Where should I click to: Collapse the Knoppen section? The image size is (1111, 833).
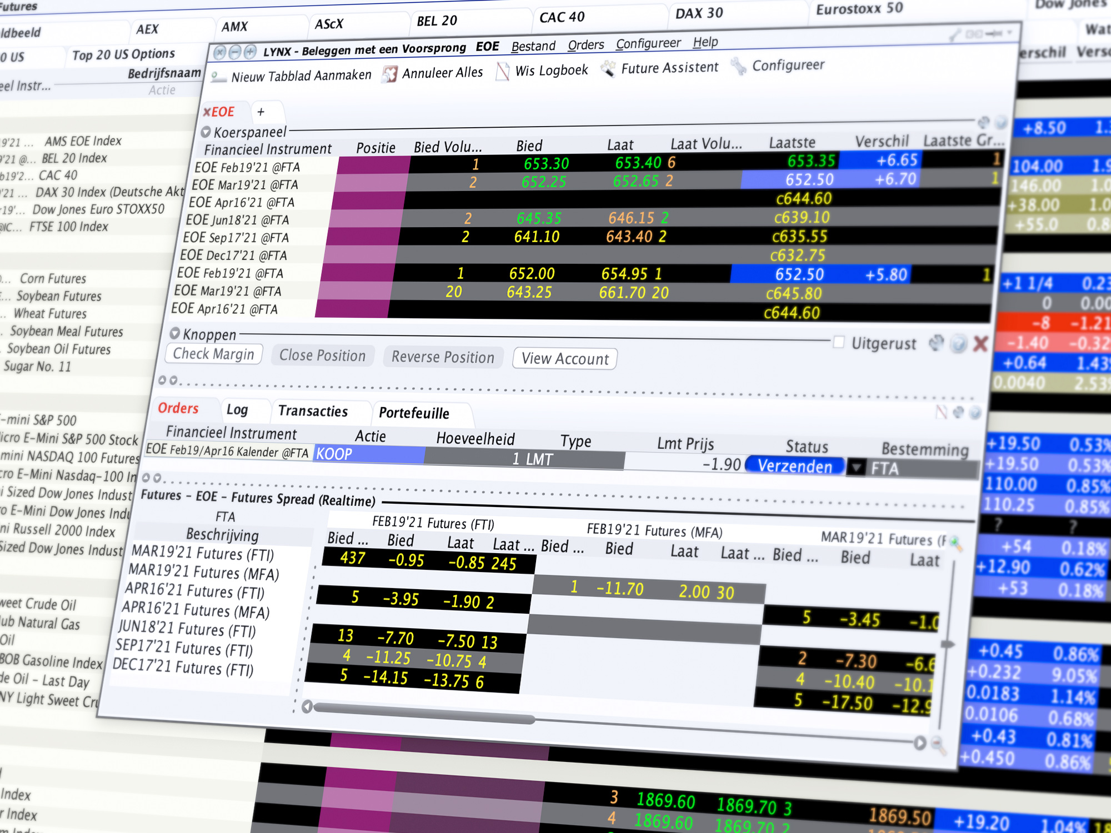[x=174, y=333]
